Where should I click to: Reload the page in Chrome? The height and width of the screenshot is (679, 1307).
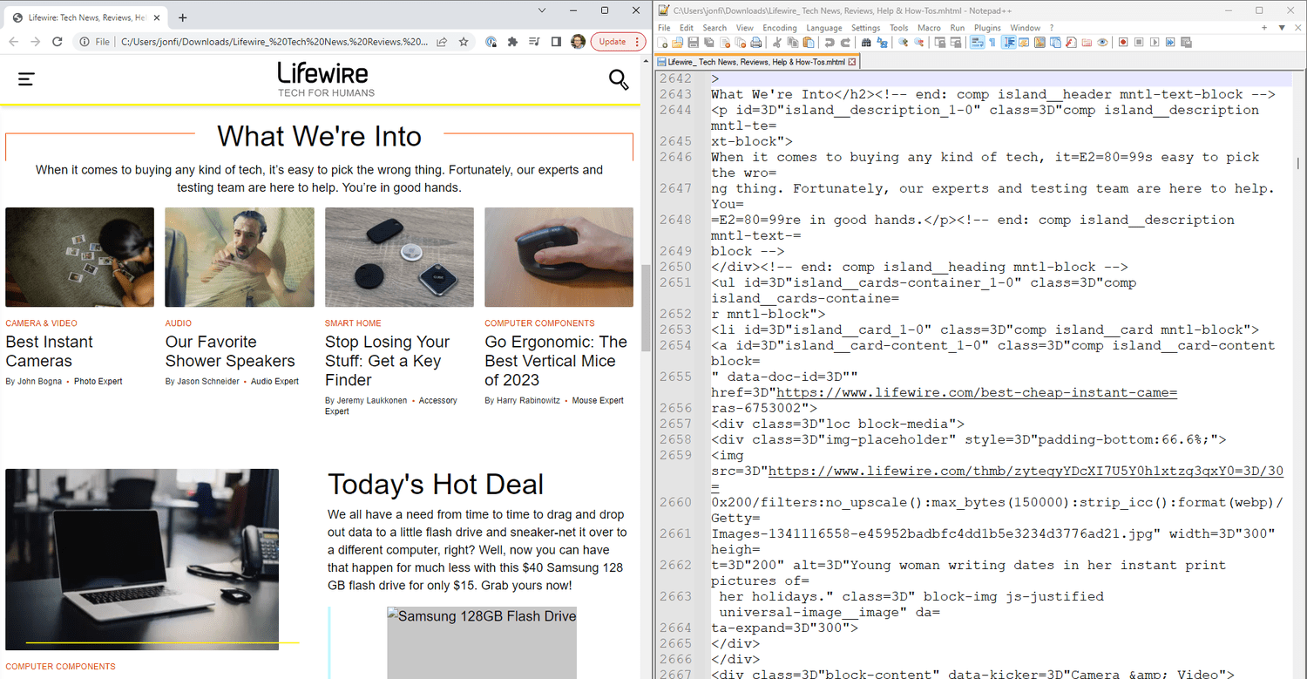[58, 41]
